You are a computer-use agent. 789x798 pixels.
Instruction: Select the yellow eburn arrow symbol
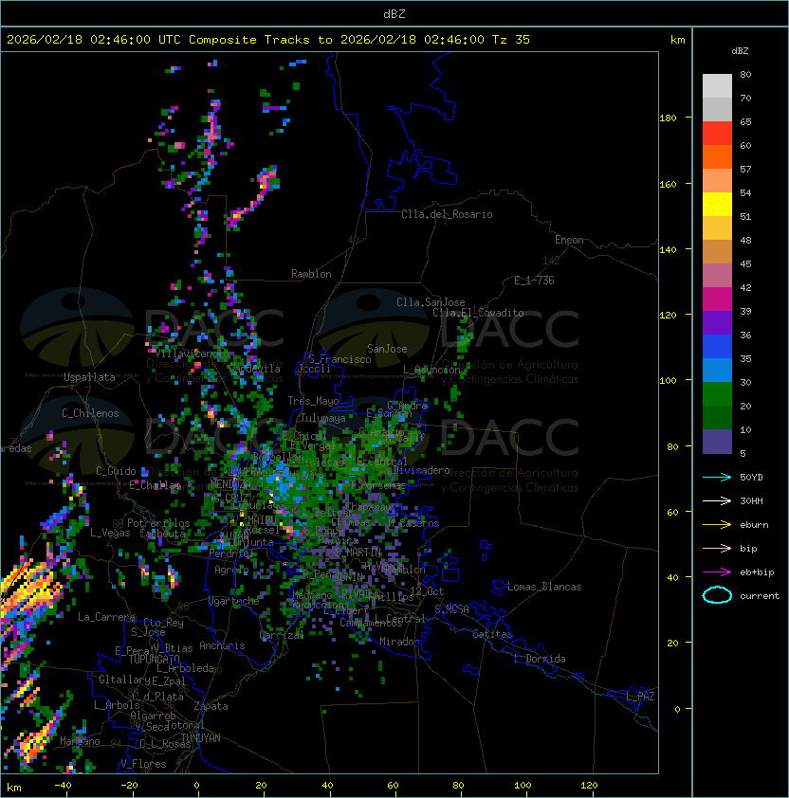(x=717, y=525)
